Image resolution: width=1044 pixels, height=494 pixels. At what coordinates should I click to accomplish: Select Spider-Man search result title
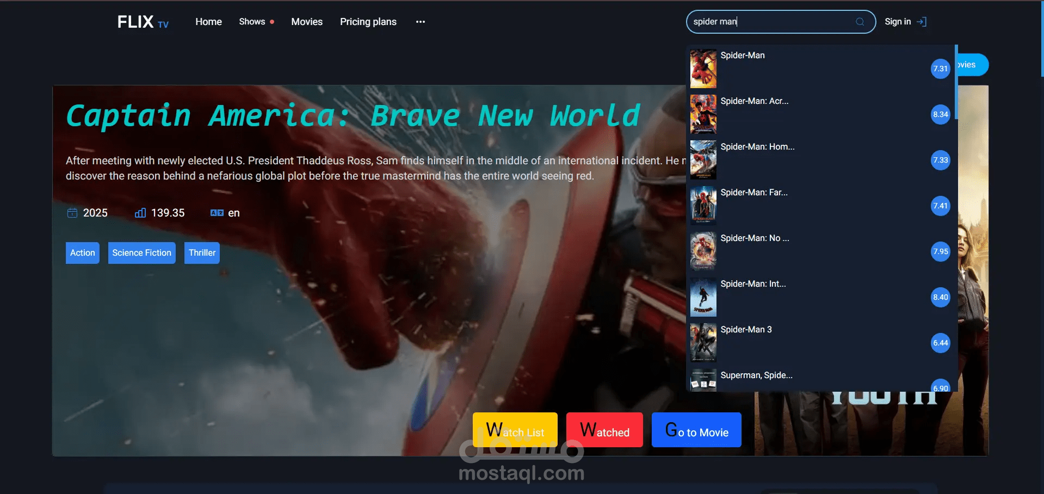743,55
